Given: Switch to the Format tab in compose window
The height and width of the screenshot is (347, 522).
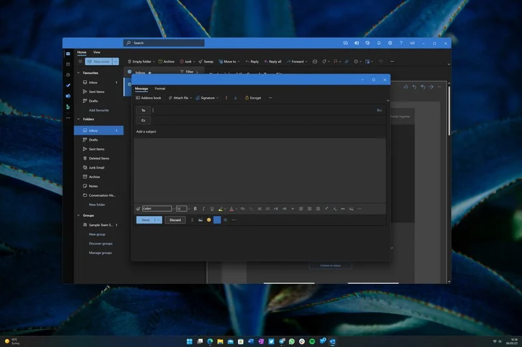Looking at the screenshot, I should coord(160,89).
